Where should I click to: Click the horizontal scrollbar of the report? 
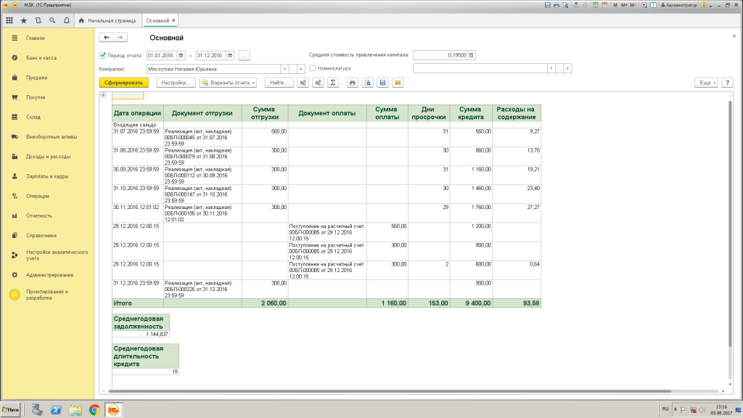[x=390, y=391]
